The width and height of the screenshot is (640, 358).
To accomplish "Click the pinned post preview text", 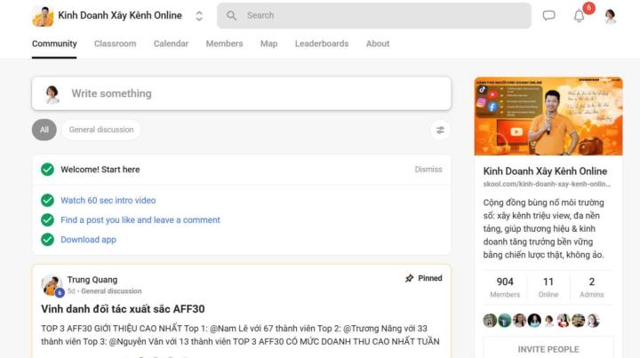I will [x=240, y=335].
